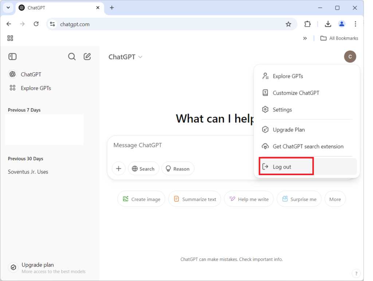This screenshot has width=373, height=281.
Task: Open the search chats magnifier icon
Action: 72,56
